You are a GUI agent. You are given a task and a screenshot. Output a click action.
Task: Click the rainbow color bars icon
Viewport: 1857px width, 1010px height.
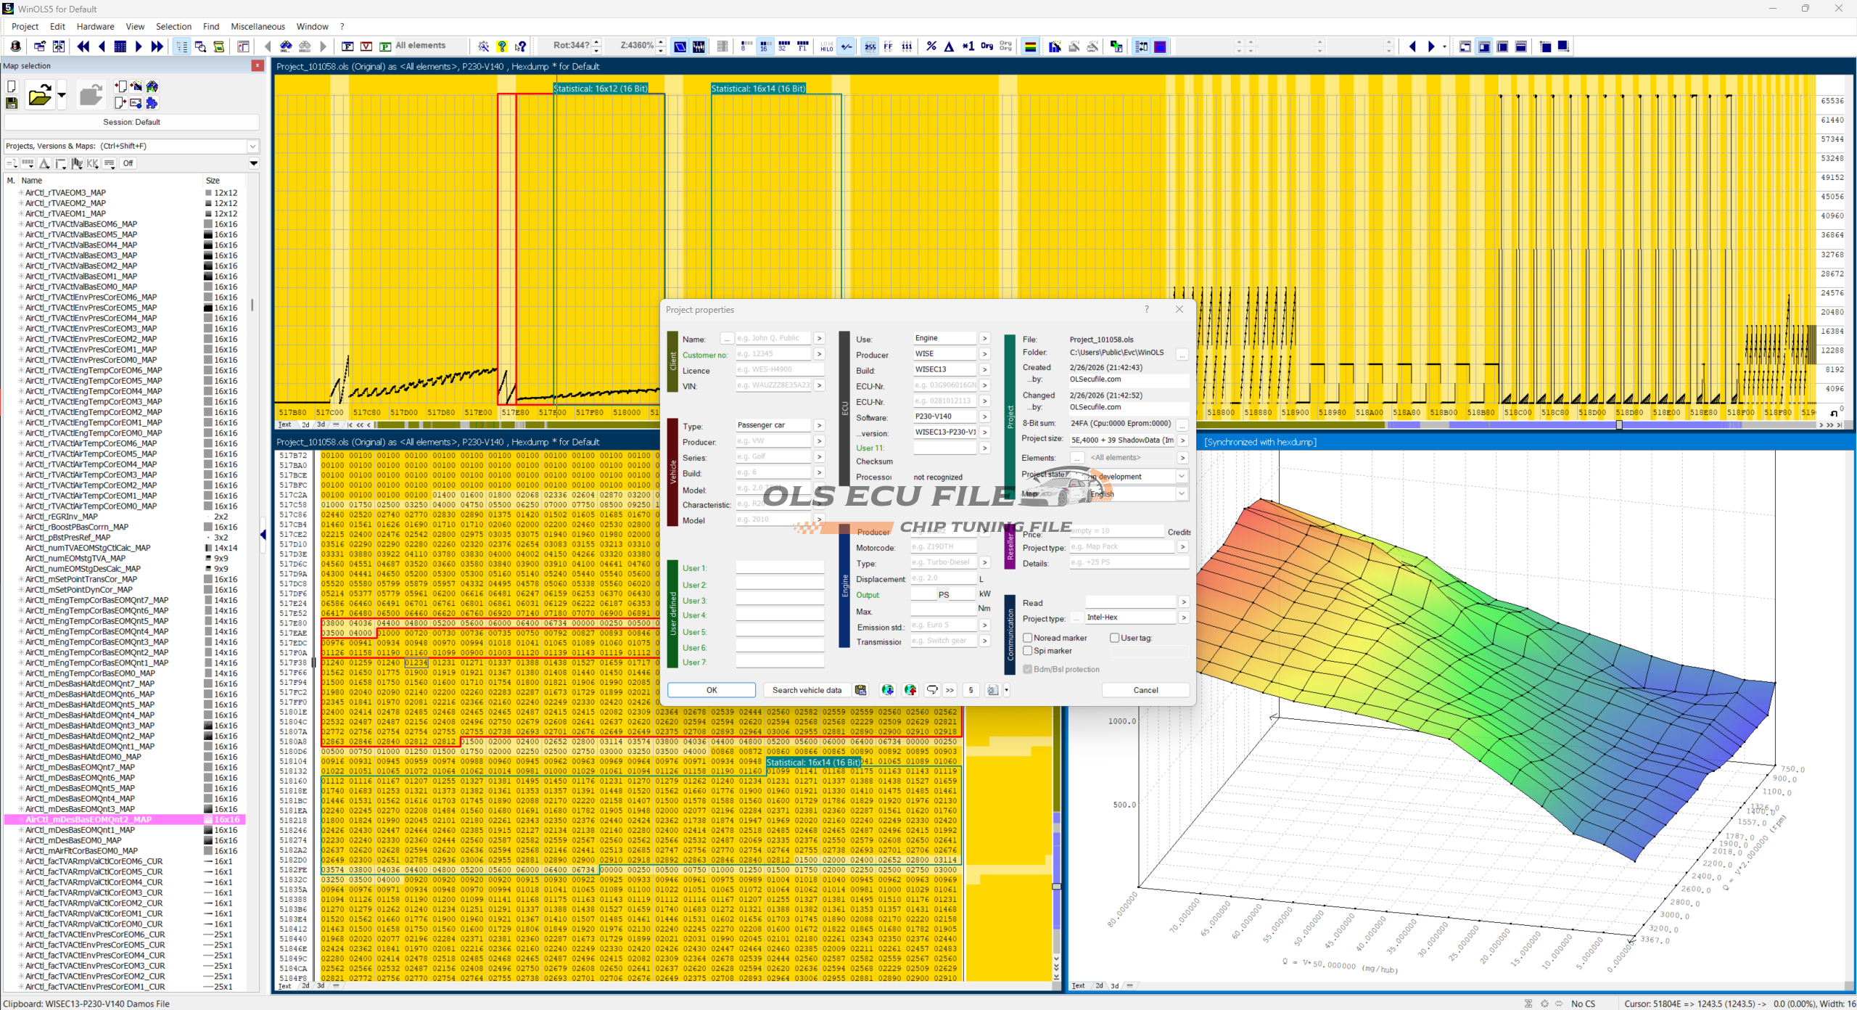[1030, 46]
